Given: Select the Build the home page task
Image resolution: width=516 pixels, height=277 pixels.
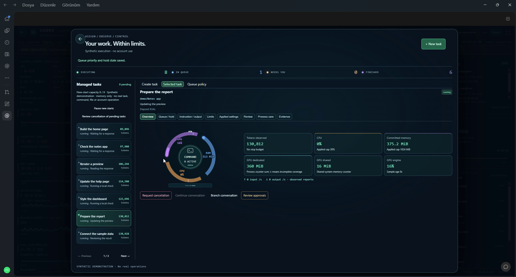Looking at the screenshot, I should click(x=104, y=131).
